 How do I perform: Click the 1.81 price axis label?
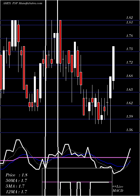129,22
